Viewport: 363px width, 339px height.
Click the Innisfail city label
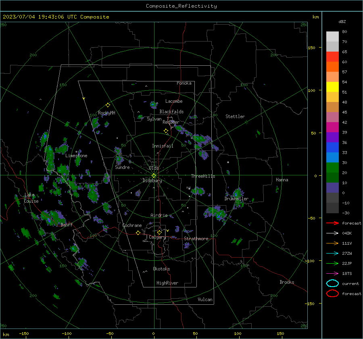(163, 146)
